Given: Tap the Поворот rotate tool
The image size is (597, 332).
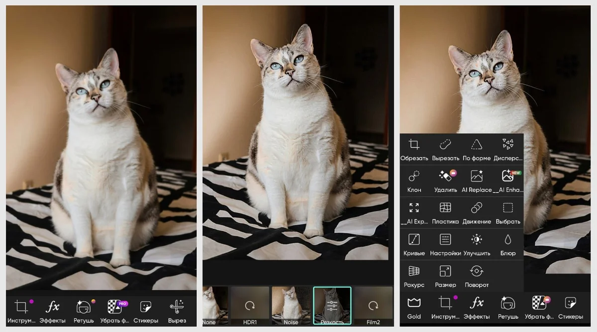Looking at the screenshot, I should click(477, 275).
